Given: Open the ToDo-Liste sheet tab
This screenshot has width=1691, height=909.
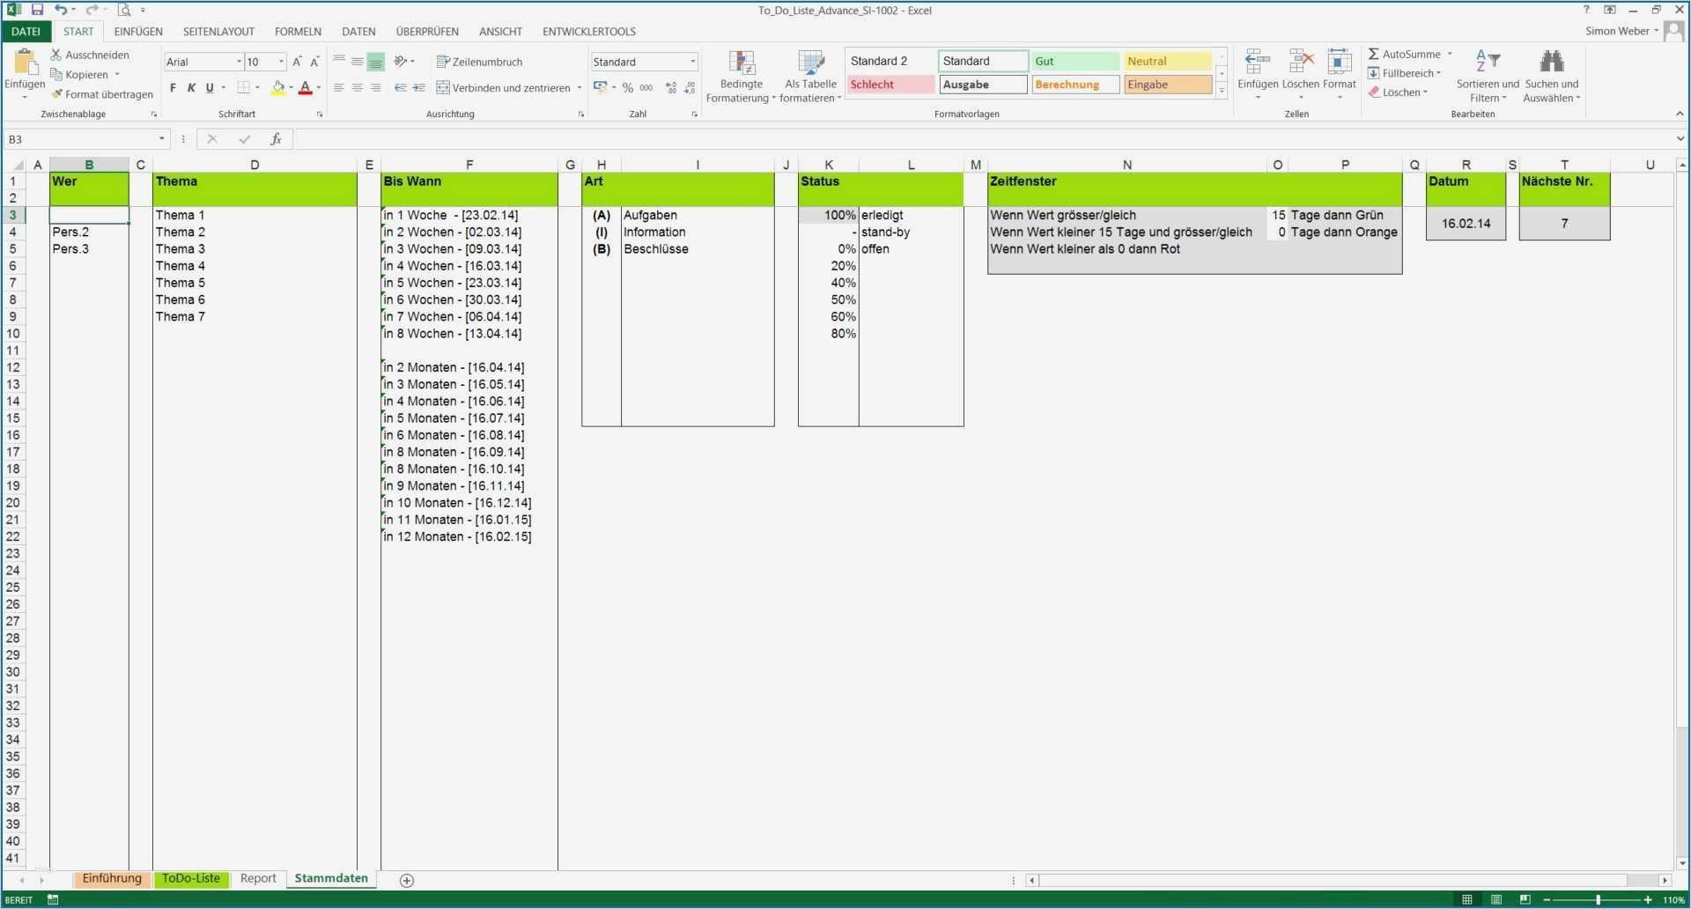Looking at the screenshot, I should pyautogui.click(x=190, y=878).
